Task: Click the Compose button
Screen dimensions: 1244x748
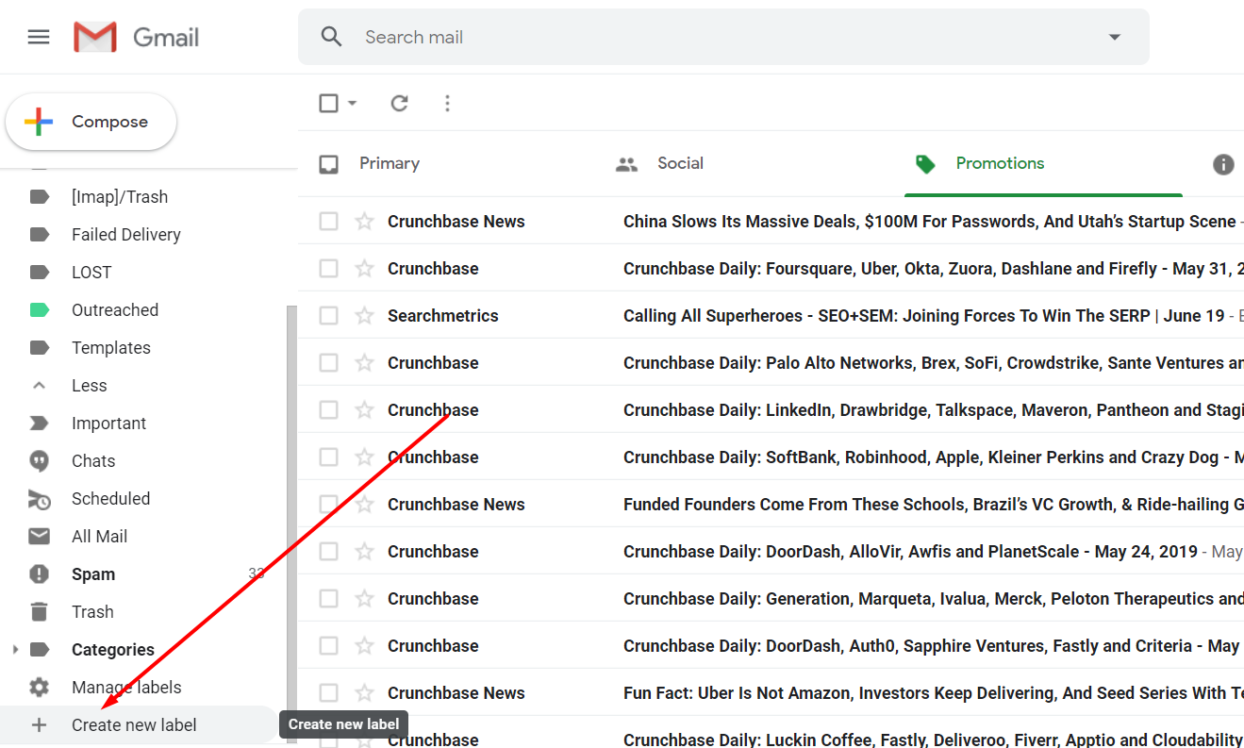Action: 91,122
